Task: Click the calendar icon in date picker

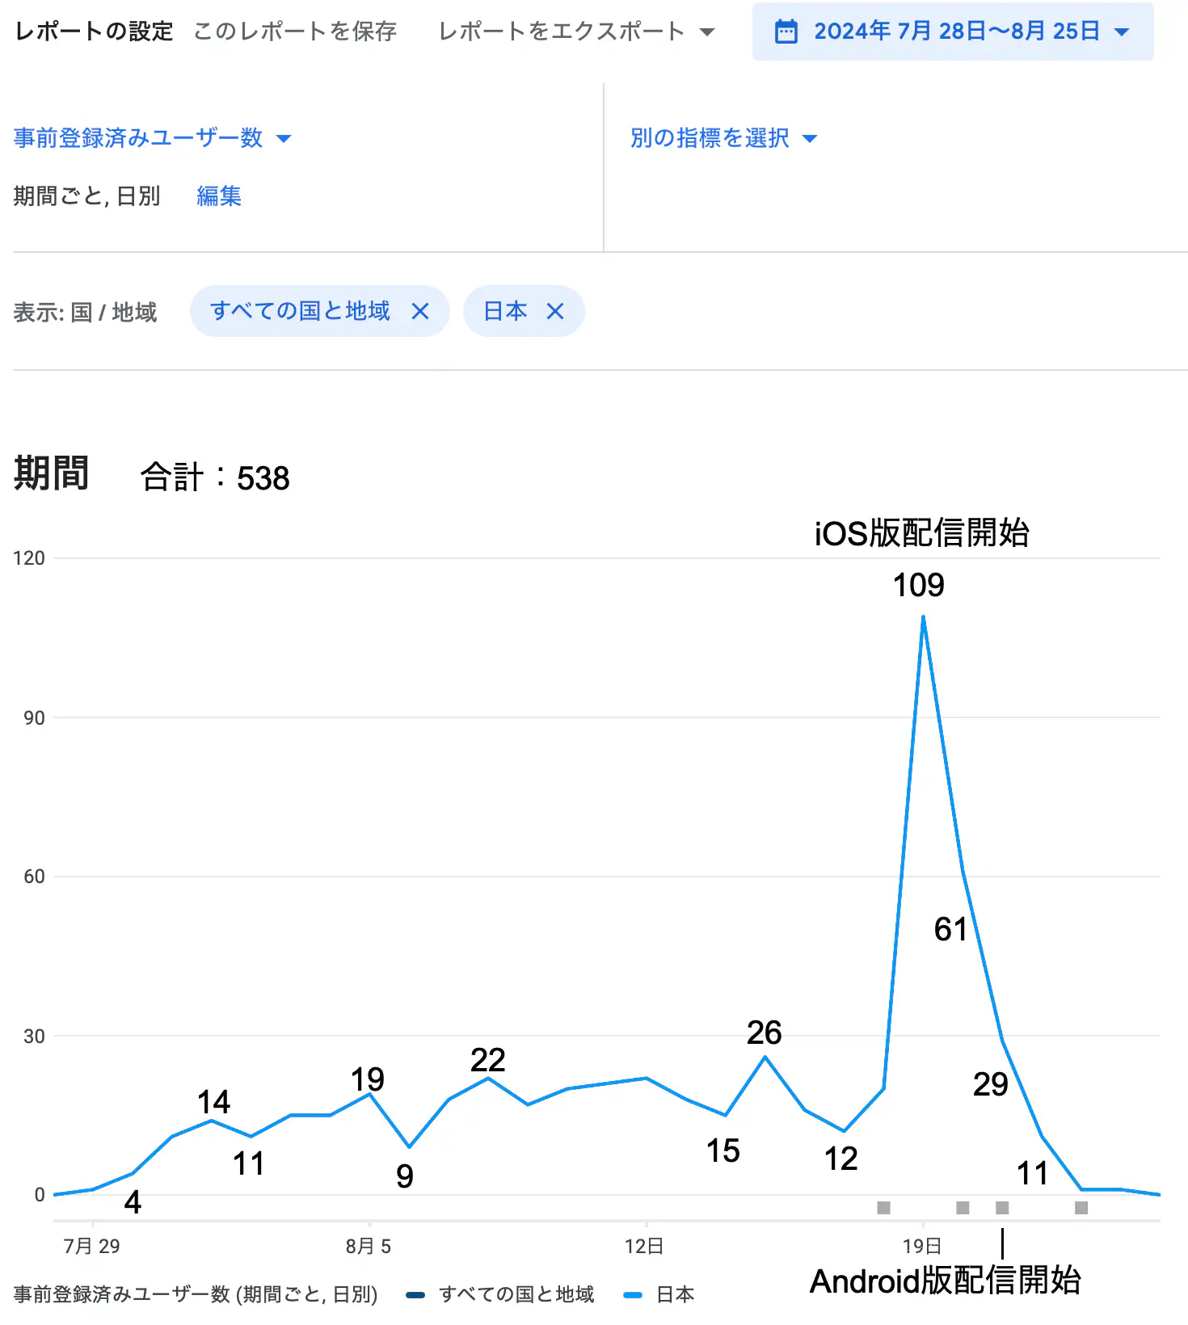Action: coord(786,32)
